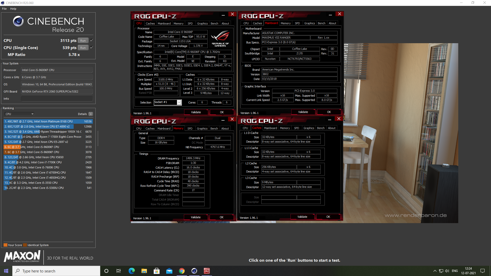Run the CPU multi-core benchmark
This screenshot has height=276, width=491.
coord(83,41)
